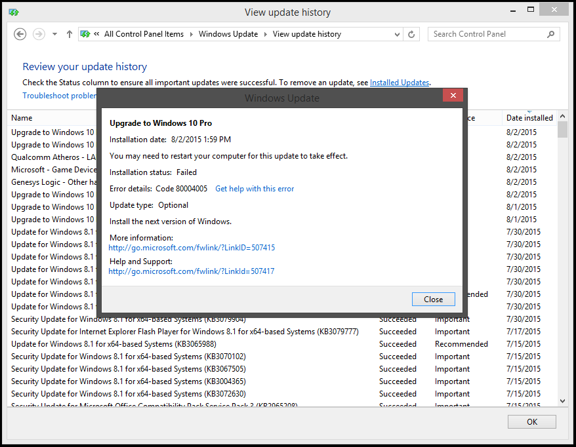Click the Windows Update icon in title bar
Viewport: 576px width, 447px height.
14,12
